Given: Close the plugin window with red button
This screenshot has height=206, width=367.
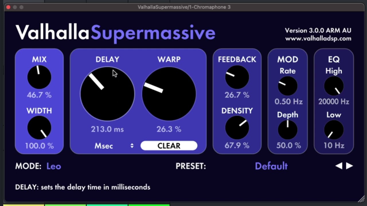Looking at the screenshot, I should (x=8, y=7).
